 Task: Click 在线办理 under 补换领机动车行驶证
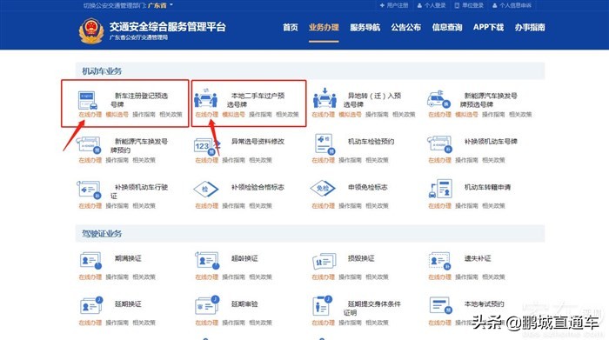[x=90, y=206]
